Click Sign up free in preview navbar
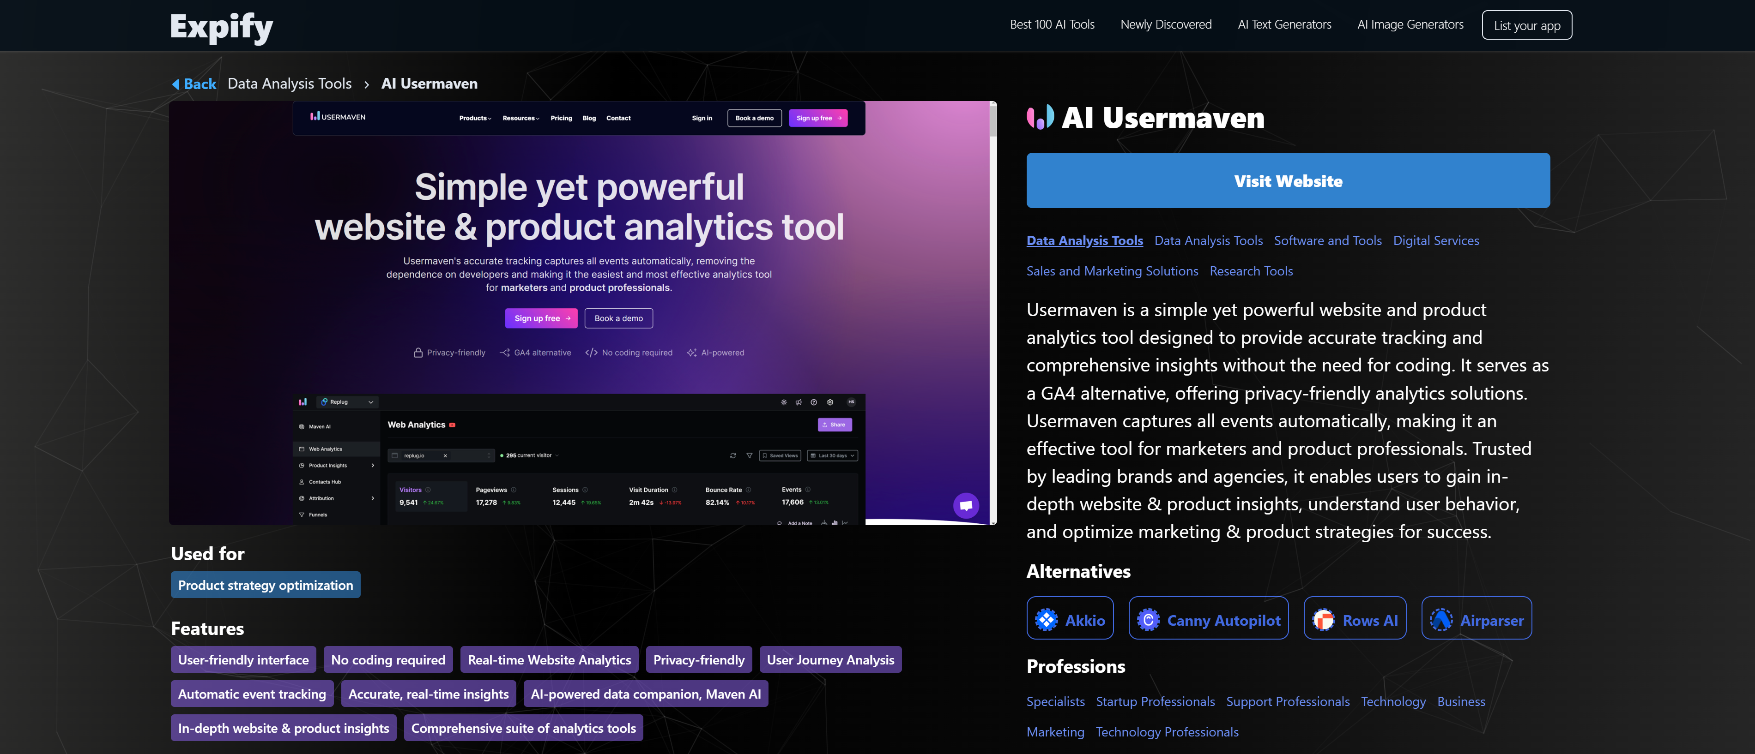This screenshot has width=1755, height=754. point(818,118)
